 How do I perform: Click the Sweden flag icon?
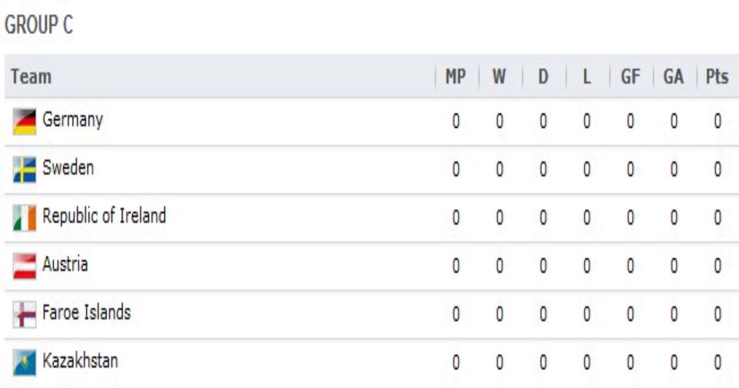(25, 170)
